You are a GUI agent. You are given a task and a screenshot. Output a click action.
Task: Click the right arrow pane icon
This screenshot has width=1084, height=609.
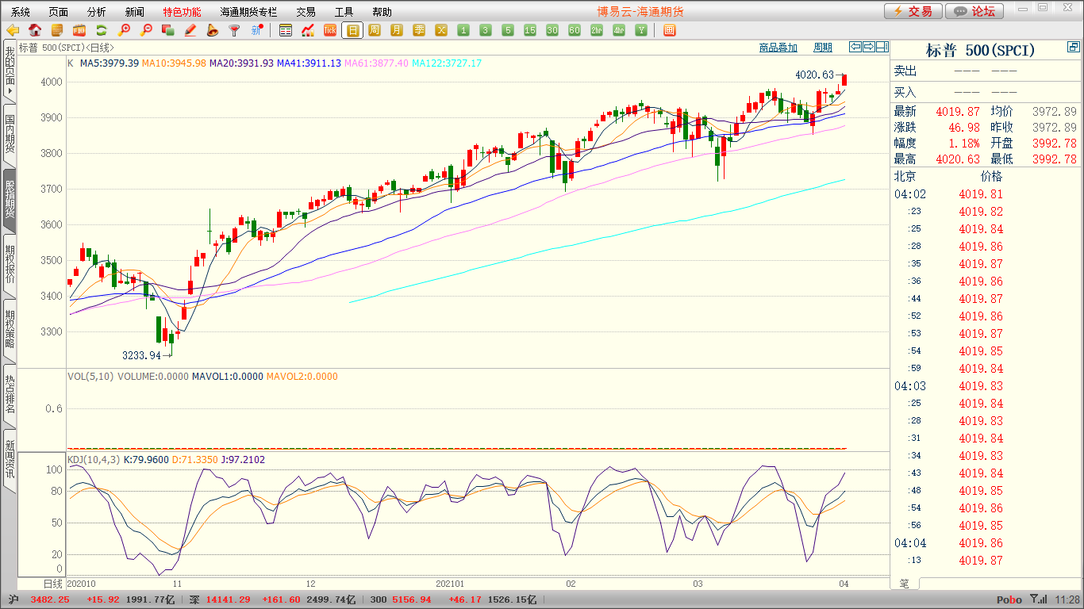tap(869, 47)
